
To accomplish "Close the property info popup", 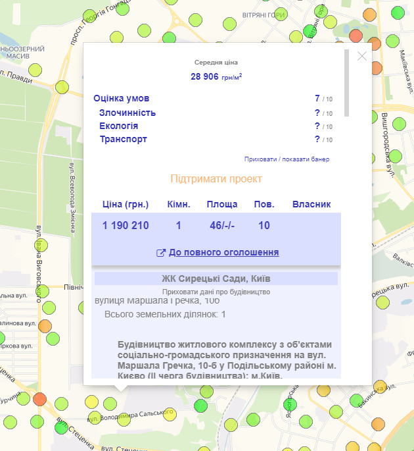I will (x=361, y=56).
